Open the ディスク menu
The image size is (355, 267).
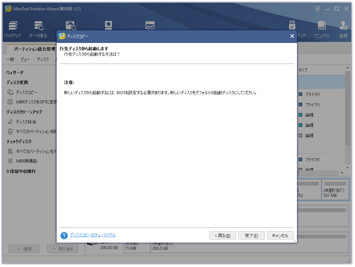coord(42,59)
